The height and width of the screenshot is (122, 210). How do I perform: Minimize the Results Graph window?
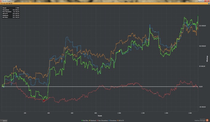click(x=200, y=1)
